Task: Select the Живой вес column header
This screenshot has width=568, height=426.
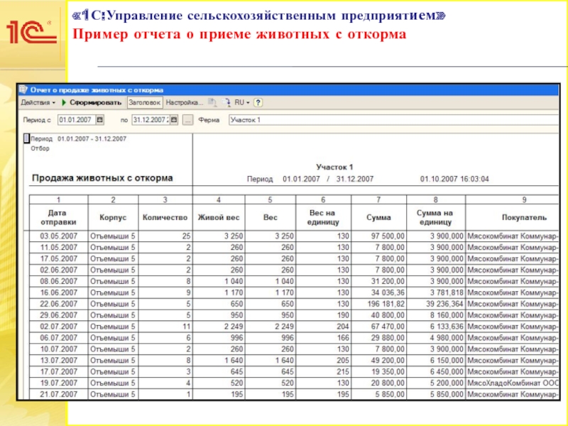Action: pos(219,217)
